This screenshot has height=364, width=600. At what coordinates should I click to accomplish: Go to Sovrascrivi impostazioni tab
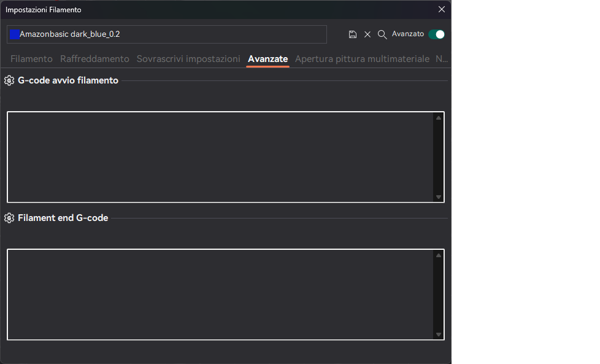pos(188,59)
